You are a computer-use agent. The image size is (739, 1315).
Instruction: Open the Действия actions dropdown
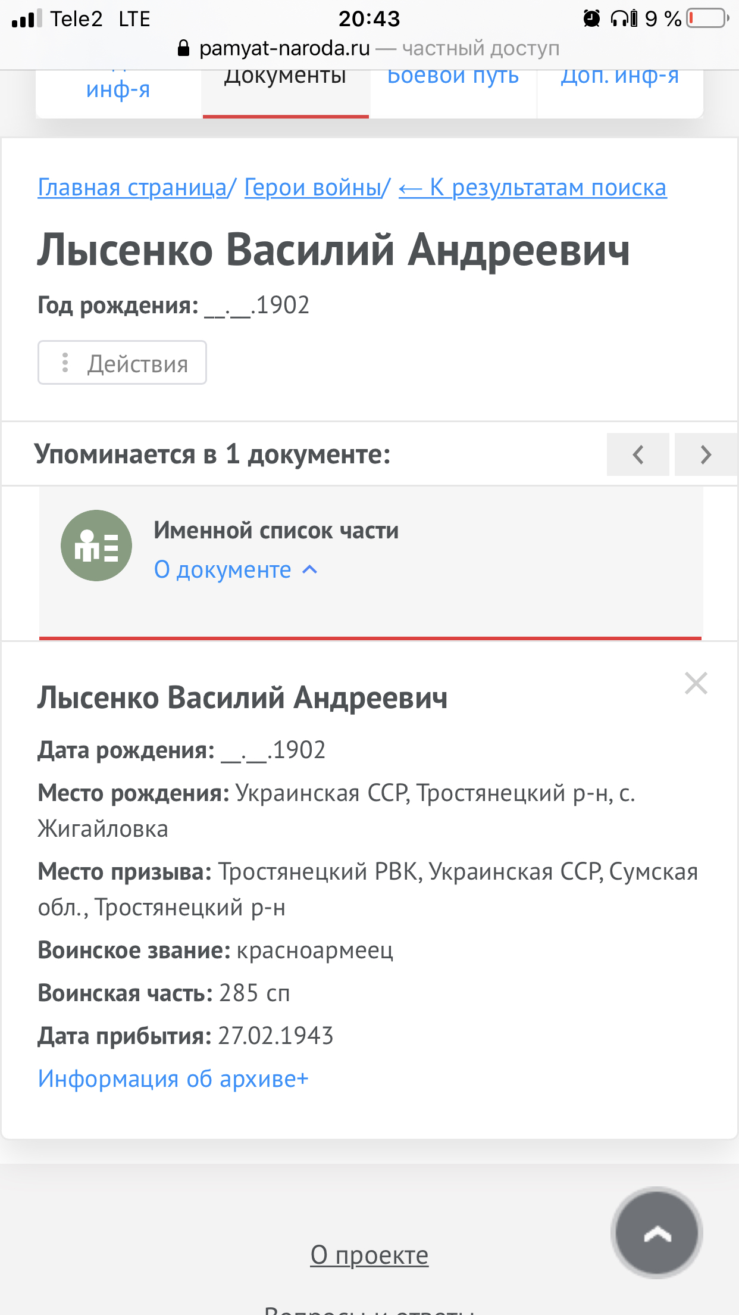pyautogui.click(x=123, y=363)
